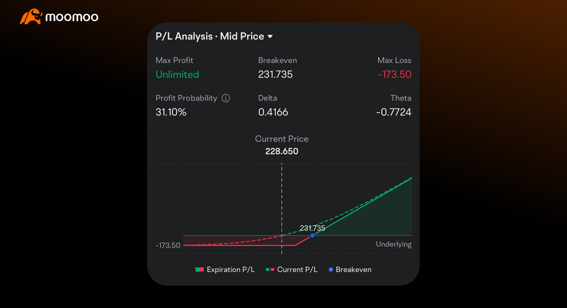This screenshot has height=308, width=567.
Task: Select the P/L Analysis header
Action: [x=184, y=36]
